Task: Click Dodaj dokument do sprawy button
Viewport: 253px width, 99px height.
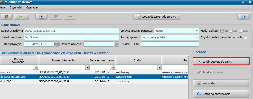Action: point(157,17)
